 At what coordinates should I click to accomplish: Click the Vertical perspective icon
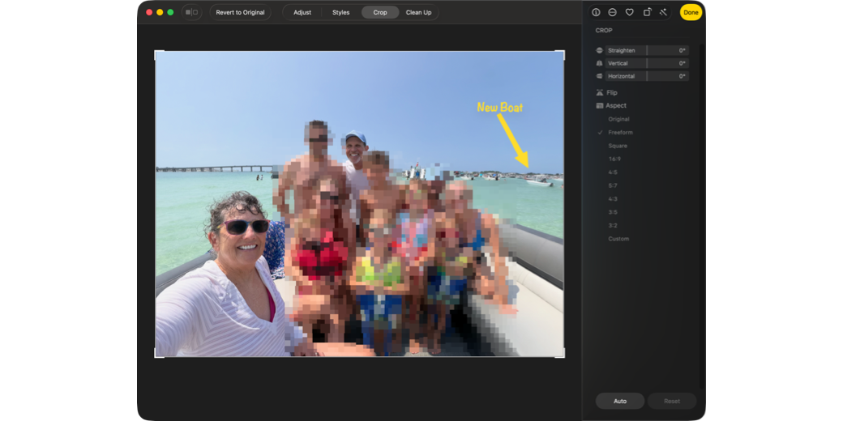600,63
